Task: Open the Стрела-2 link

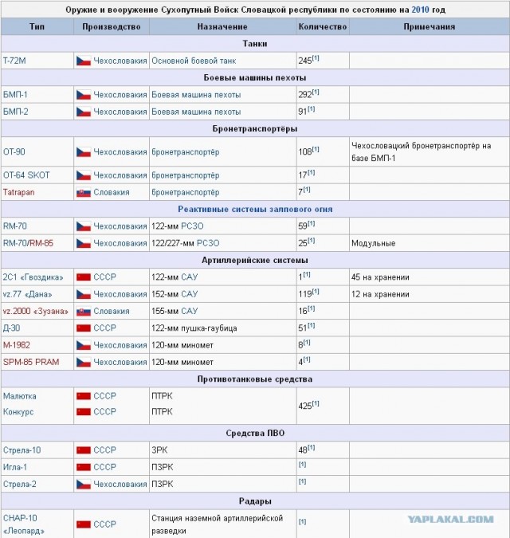Action: (x=20, y=484)
